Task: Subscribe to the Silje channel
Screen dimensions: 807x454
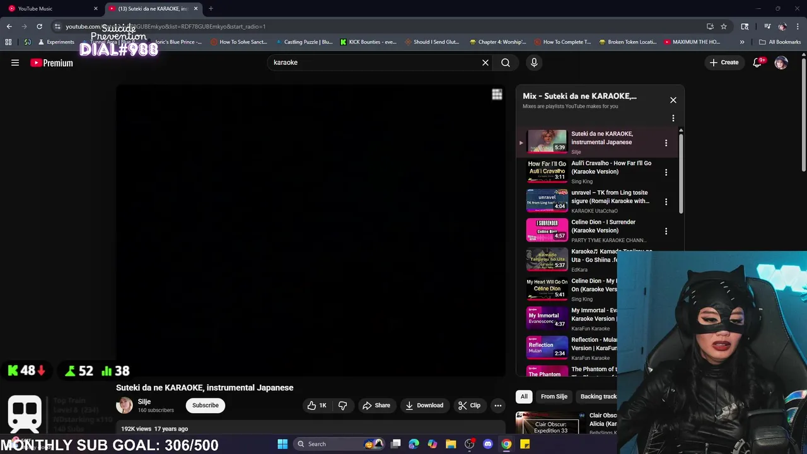Action: point(206,405)
